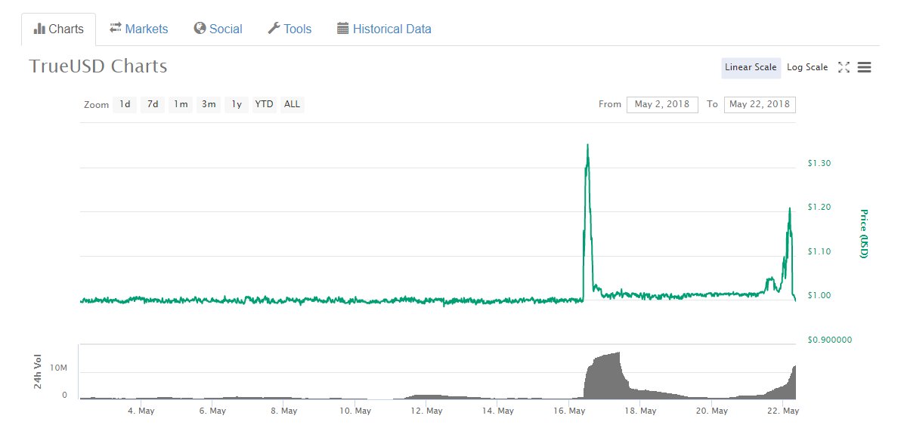Toggle fullscreen chart view icon
Viewport: 901px width, 428px height.
coord(844,67)
